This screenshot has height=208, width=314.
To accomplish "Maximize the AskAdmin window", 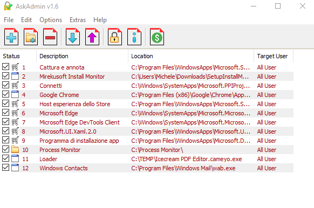I will 278,6.
